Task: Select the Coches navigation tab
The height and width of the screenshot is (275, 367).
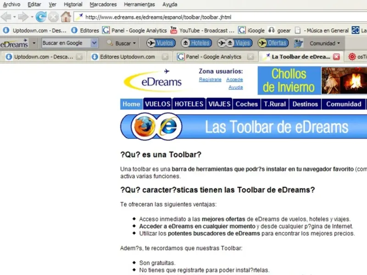Action: click(x=247, y=104)
